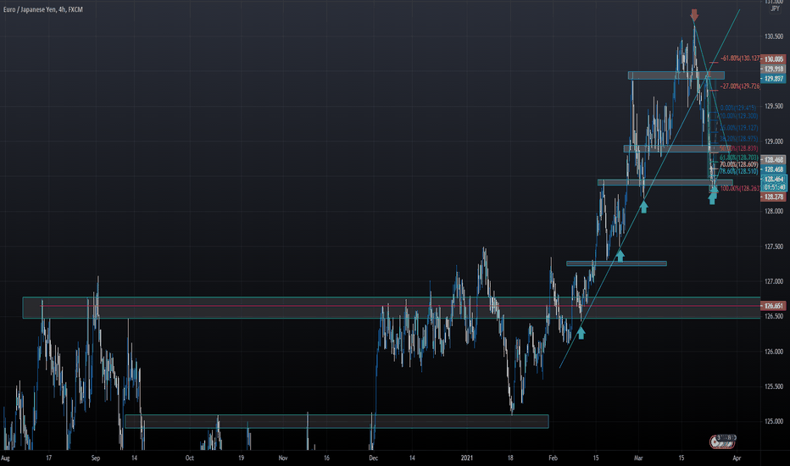The height and width of the screenshot is (466, 790).
Task: Click the 2021 label on time axis
Action: (x=467, y=458)
